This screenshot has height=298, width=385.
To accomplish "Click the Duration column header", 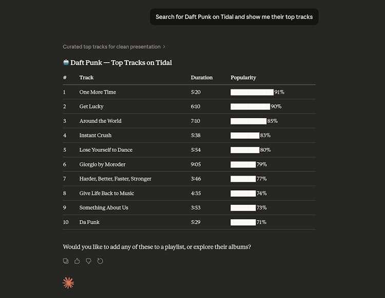I will pos(201,77).
